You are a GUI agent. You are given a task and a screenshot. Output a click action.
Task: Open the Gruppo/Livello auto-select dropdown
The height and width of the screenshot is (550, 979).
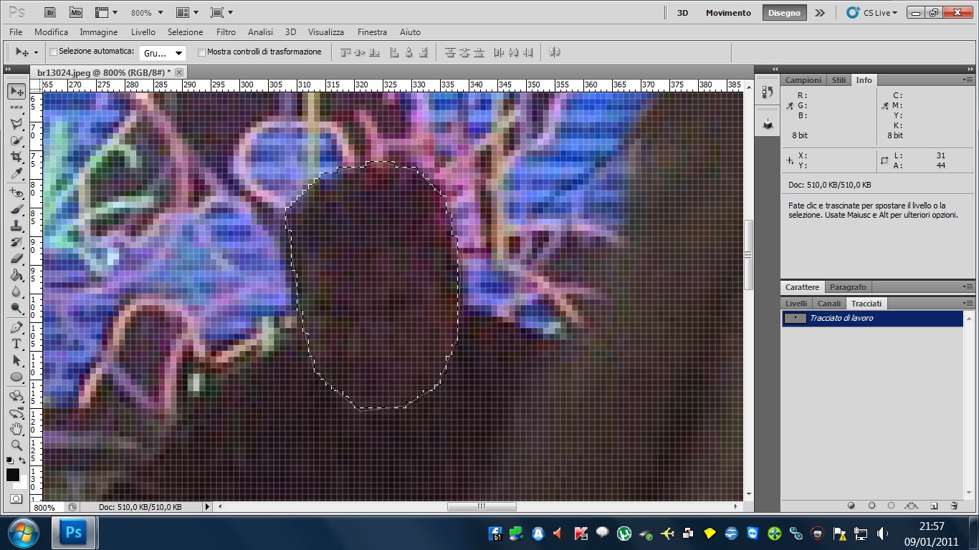(x=163, y=53)
